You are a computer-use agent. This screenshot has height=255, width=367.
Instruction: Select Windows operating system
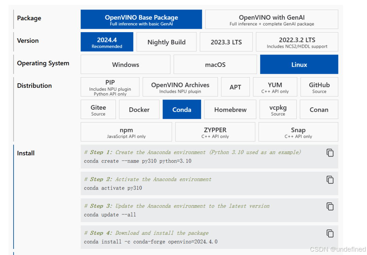tap(125, 64)
